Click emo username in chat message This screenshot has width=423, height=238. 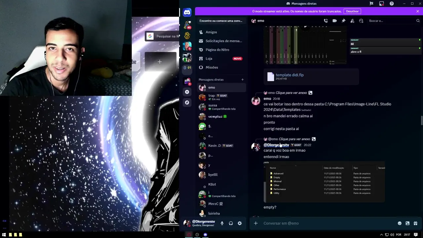(x=267, y=99)
